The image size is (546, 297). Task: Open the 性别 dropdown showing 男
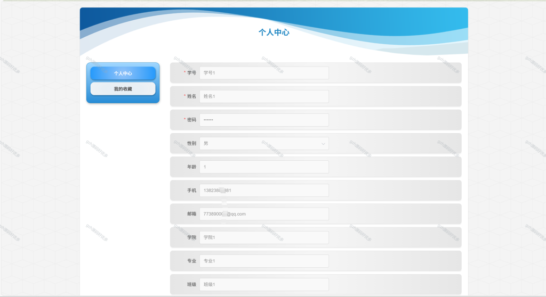pos(264,143)
